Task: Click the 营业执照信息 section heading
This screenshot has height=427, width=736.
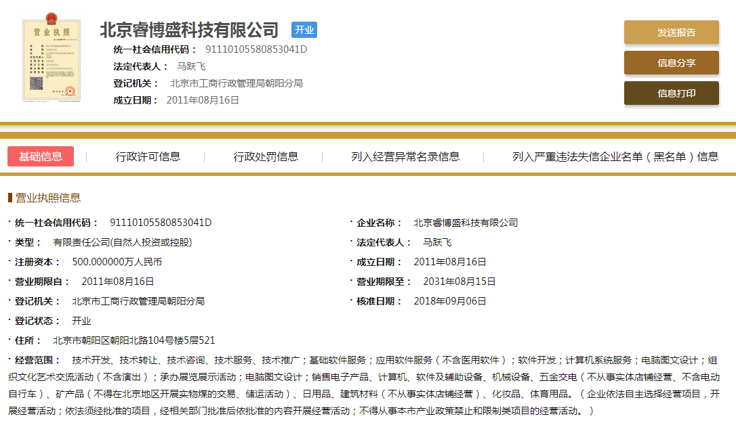Action: pos(47,198)
